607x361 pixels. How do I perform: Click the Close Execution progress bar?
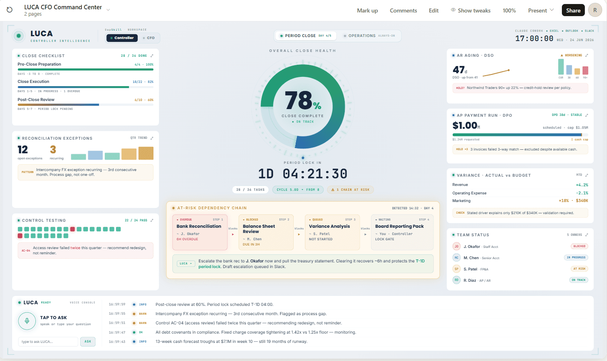click(x=85, y=87)
